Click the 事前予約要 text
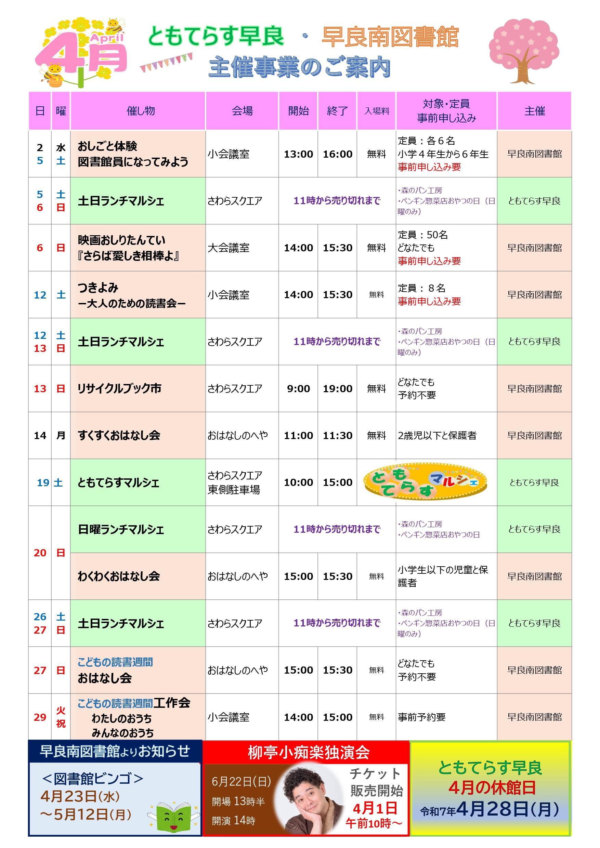Screen dimensions: 600x848 pyautogui.click(x=421, y=717)
